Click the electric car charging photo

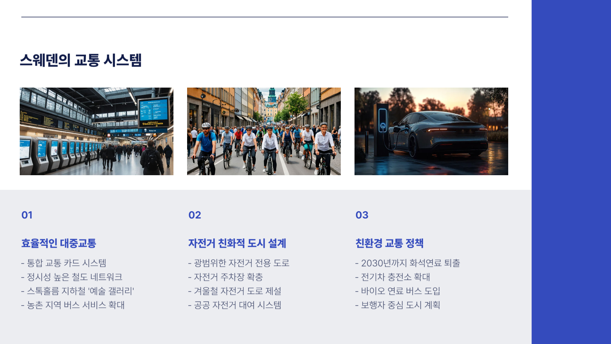tap(431, 131)
